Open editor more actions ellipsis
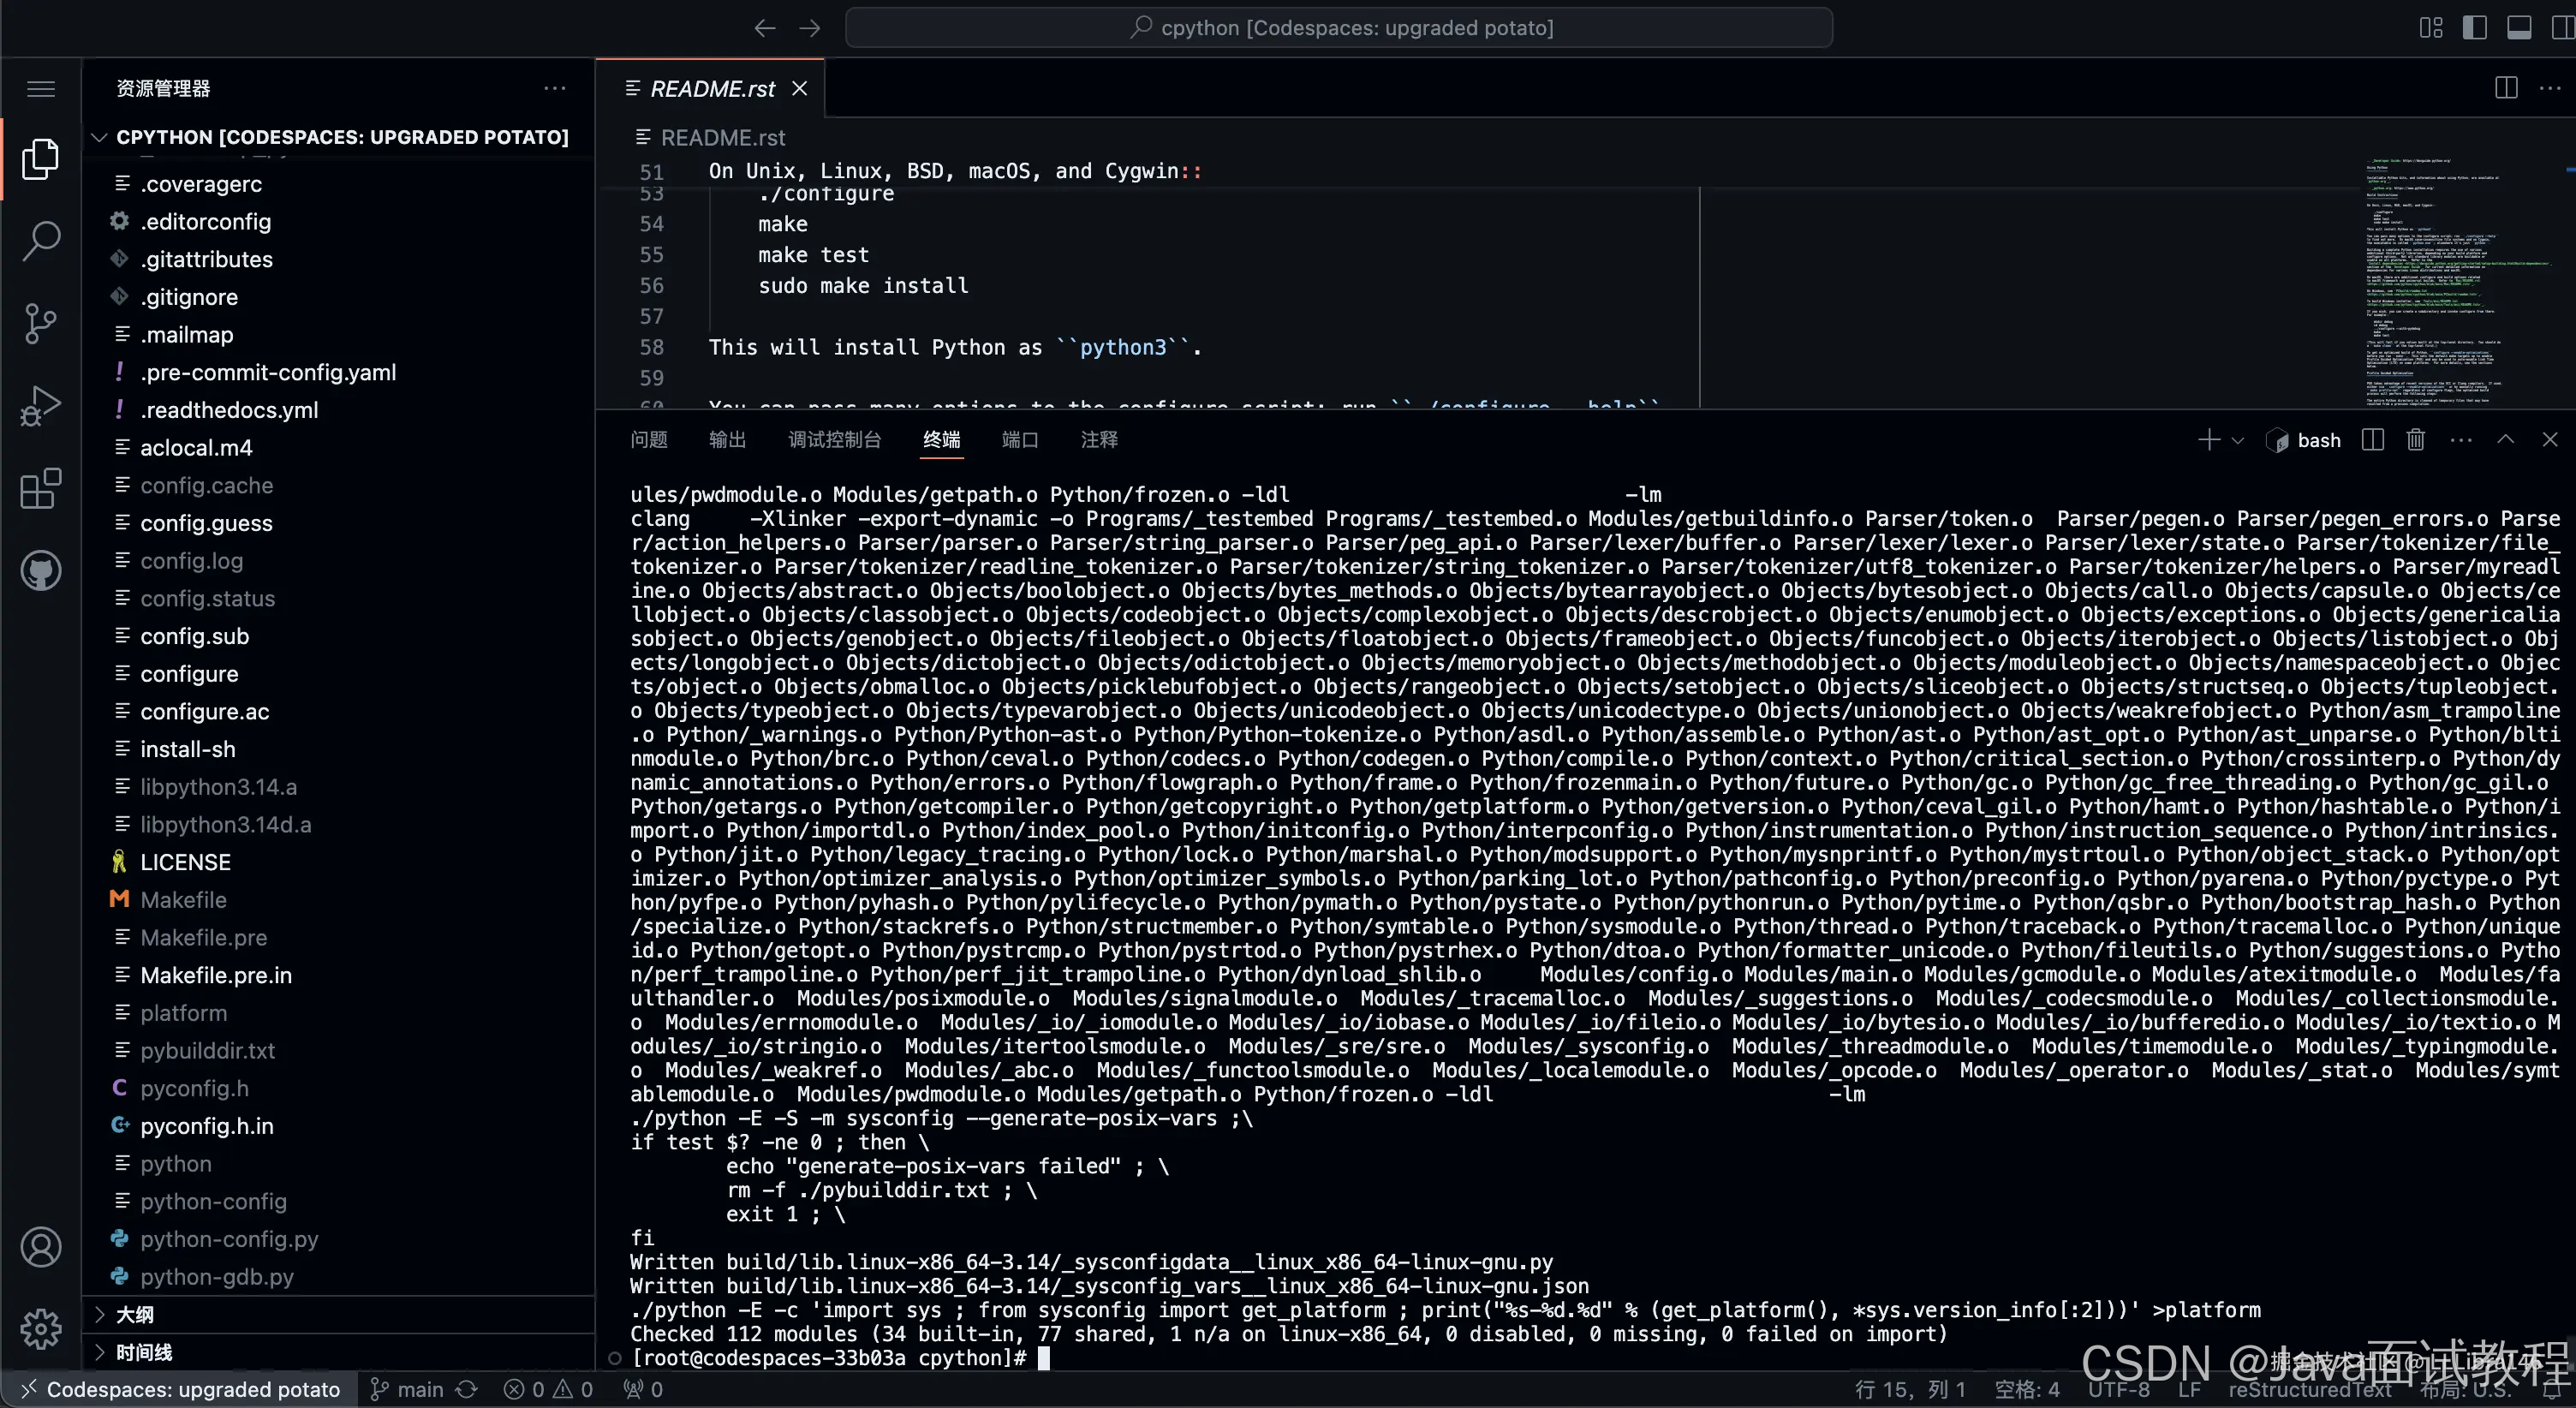 pyautogui.click(x=2551, y=88)
